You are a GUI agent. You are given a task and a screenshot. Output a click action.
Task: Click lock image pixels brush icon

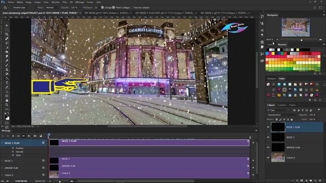pyautogui.click(x=281, y=119)
